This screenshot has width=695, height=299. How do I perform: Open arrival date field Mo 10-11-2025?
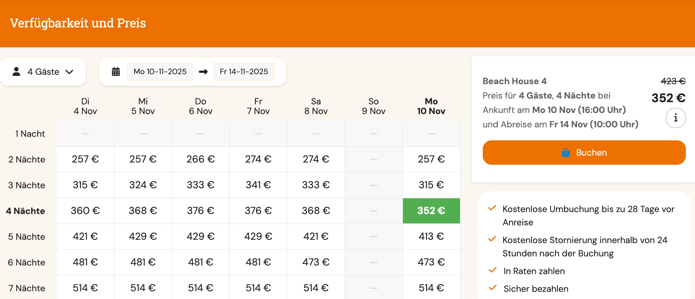[160, 72]
